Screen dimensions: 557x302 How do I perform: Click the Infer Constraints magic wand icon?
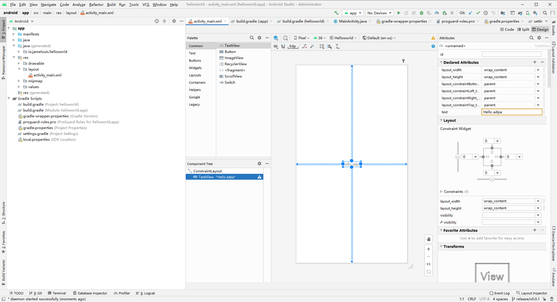coord(312,46)
